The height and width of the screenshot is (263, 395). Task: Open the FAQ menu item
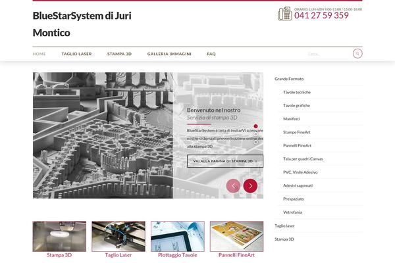click(211, 54)
